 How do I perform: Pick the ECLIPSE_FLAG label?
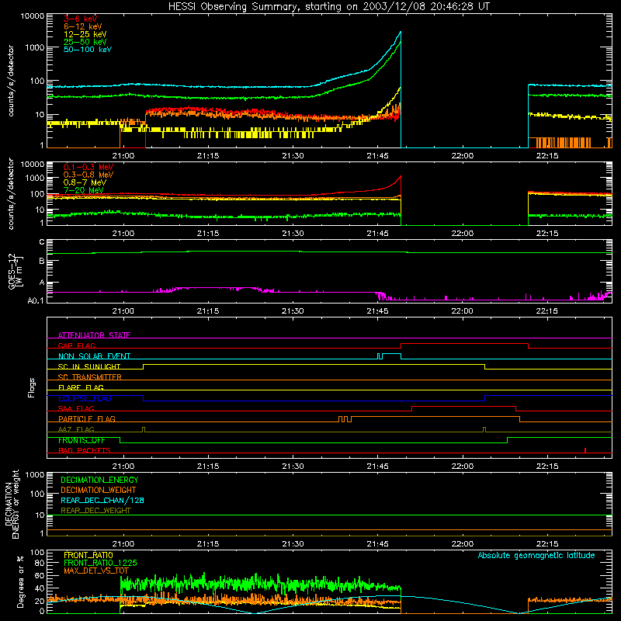point(85,398)
